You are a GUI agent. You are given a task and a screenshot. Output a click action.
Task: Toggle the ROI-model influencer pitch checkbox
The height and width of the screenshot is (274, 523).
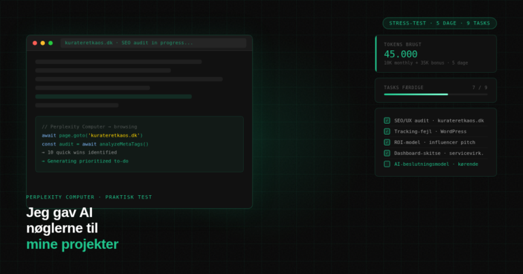click(x=387, y=142)
